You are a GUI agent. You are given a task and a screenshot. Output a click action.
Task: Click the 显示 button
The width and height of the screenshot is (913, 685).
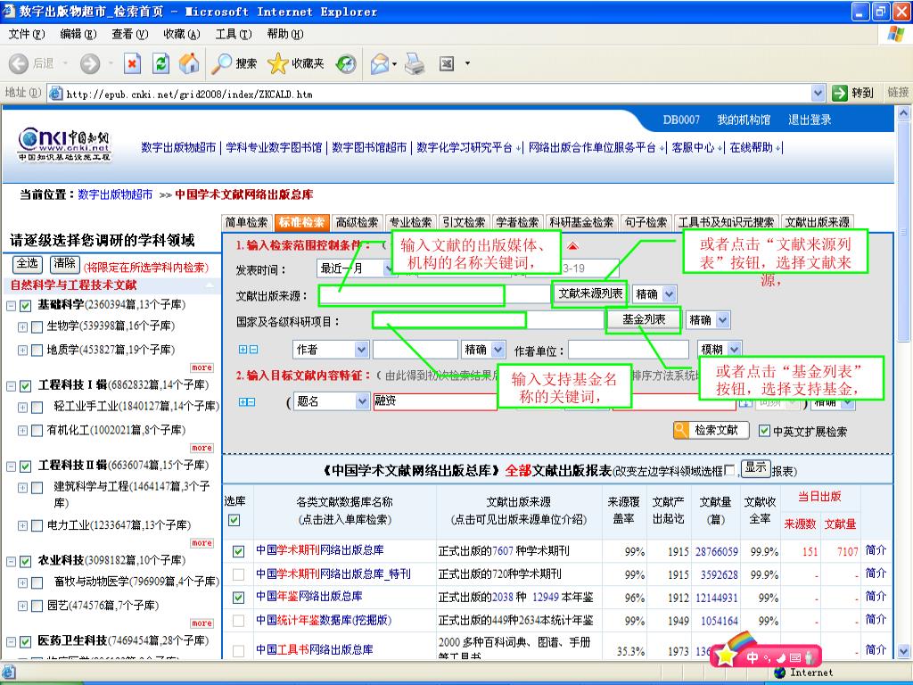[756, 468]
